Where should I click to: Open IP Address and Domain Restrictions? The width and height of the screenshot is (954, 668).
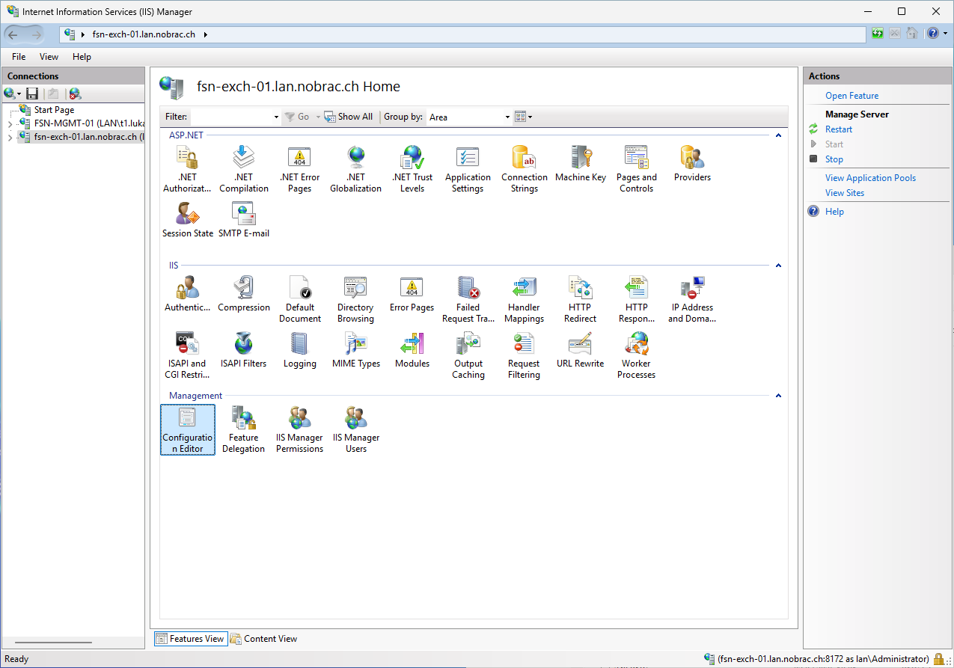tap(692, 299)
